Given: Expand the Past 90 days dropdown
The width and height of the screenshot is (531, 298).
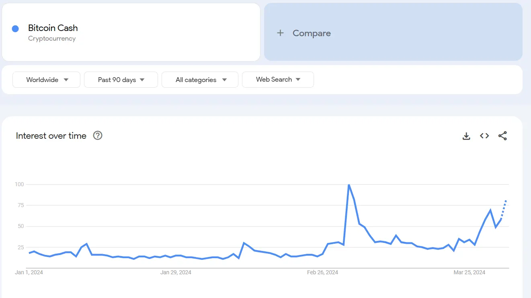Looking at the screenshot, I should [x=121, y=80].
